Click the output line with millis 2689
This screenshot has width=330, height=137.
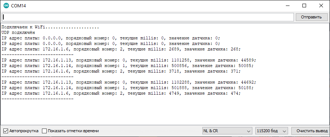tap(121, 49)
